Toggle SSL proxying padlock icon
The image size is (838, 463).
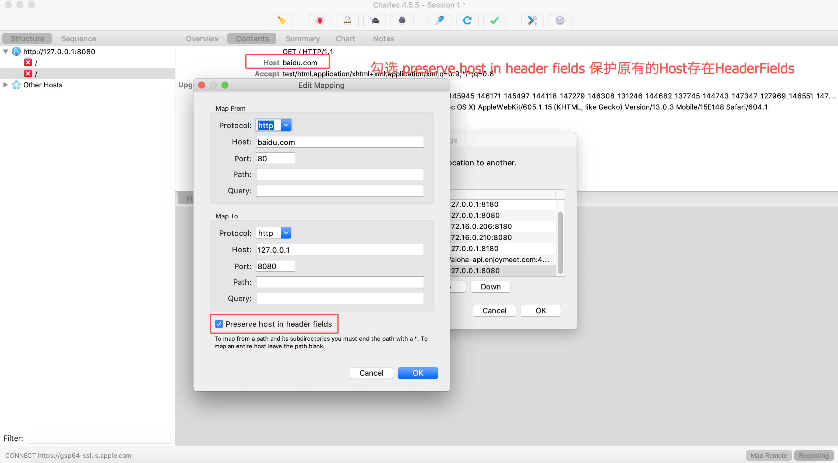347,20
